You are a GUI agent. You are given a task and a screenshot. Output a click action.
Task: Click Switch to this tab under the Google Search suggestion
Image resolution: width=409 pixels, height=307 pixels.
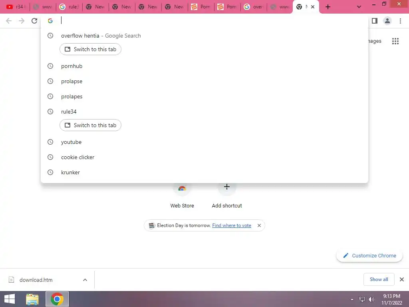click(90, 49)
